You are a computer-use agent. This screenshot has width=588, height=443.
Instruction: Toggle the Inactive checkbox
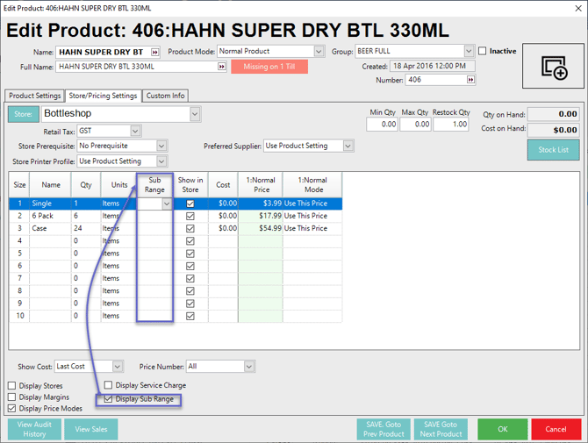pyautogui.click(x=482, y=52)
